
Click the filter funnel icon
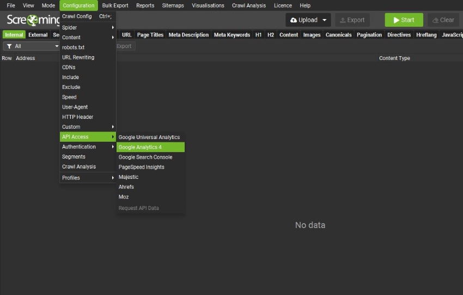click(9, 46)
